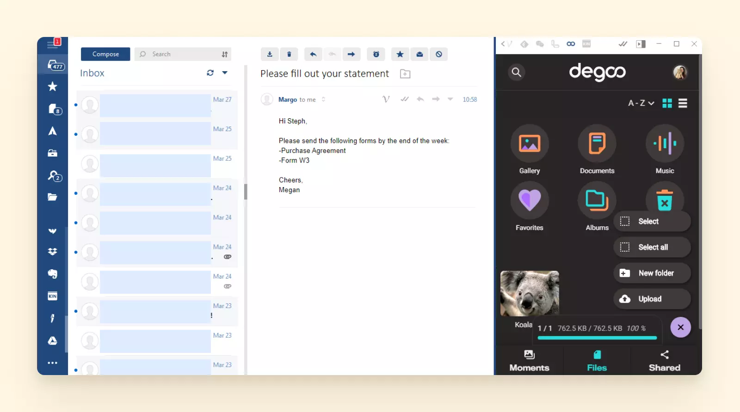This screenshot has height=412, width=740.
Task: Open the Favorites category
Action: 530,206
